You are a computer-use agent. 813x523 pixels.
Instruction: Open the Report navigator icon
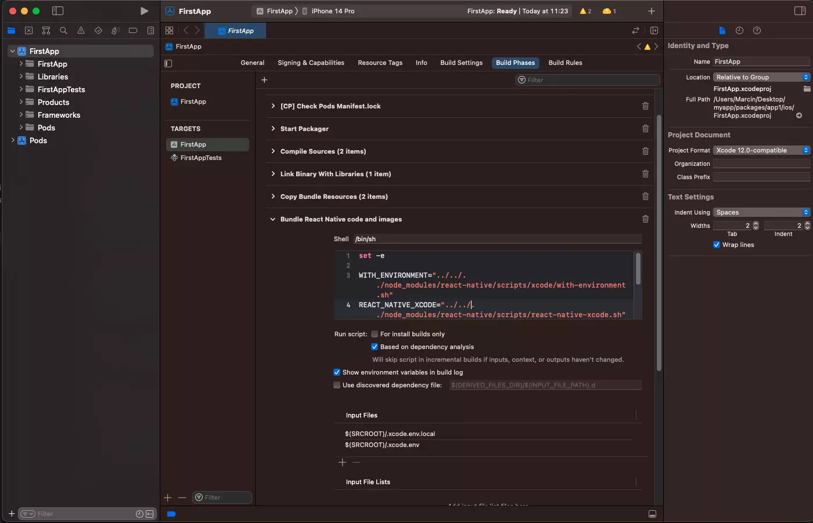(x=150, y=31)
